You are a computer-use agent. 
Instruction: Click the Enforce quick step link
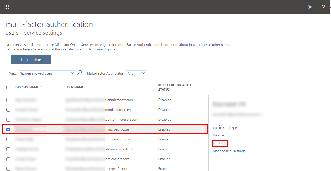218,143
